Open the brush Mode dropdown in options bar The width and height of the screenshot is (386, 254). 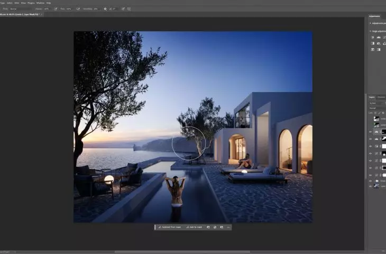[21, 9]
